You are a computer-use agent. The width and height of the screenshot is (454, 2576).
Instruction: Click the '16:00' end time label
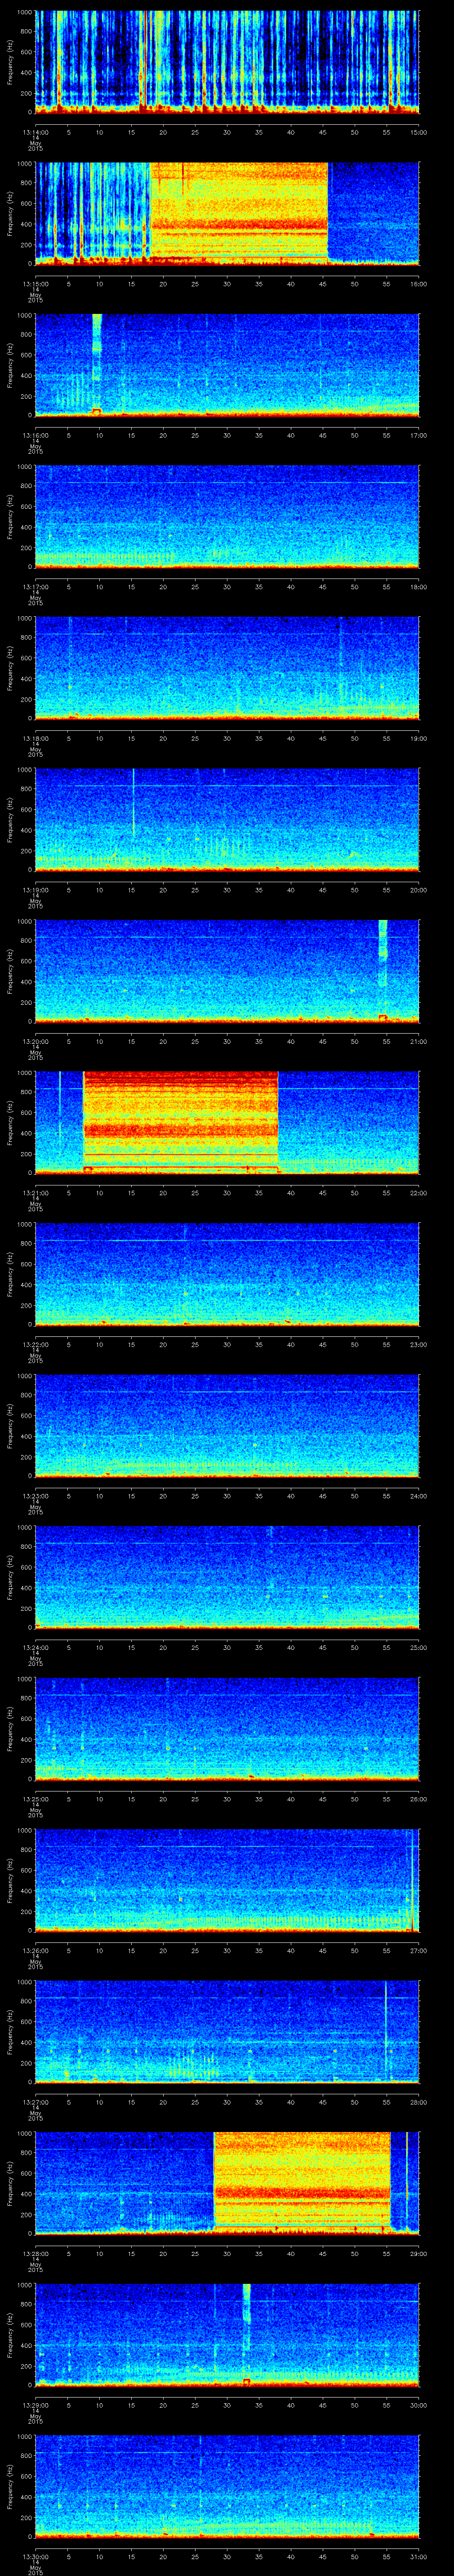419,284
